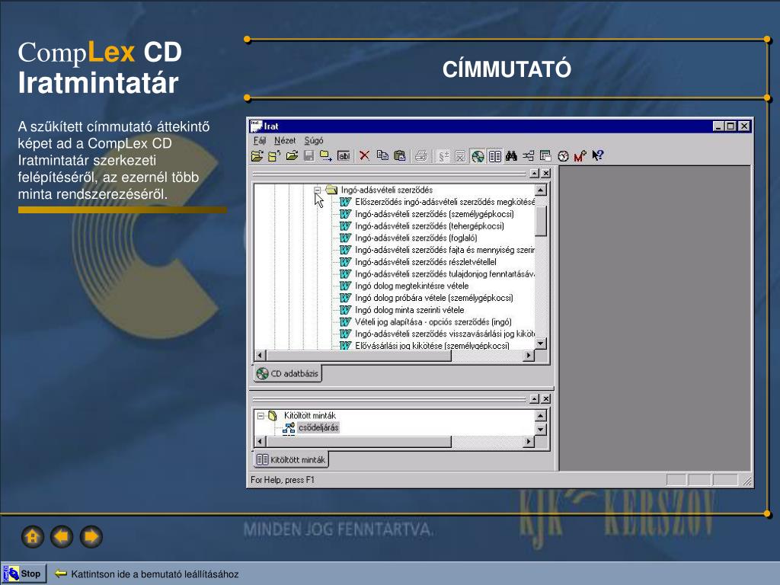Click the context help arrow-question icon
780x585 pixels.
pos(597,156)
